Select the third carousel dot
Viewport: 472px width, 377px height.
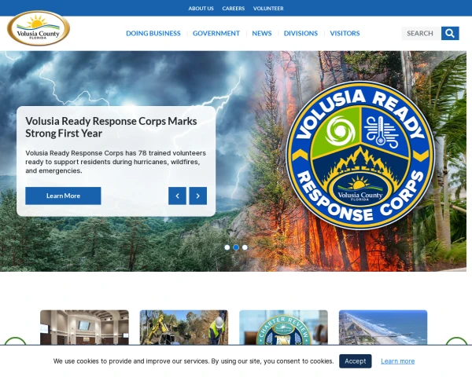pyautogui.click(x=245, y=247)
